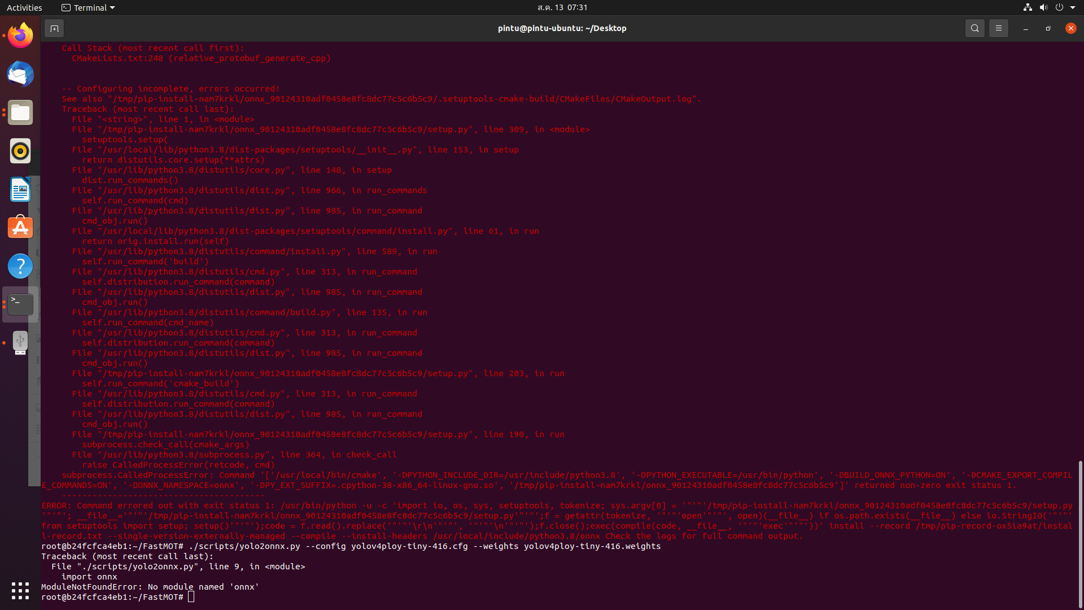
Task: Show all applications with the grid button
Action: point(20,590)
